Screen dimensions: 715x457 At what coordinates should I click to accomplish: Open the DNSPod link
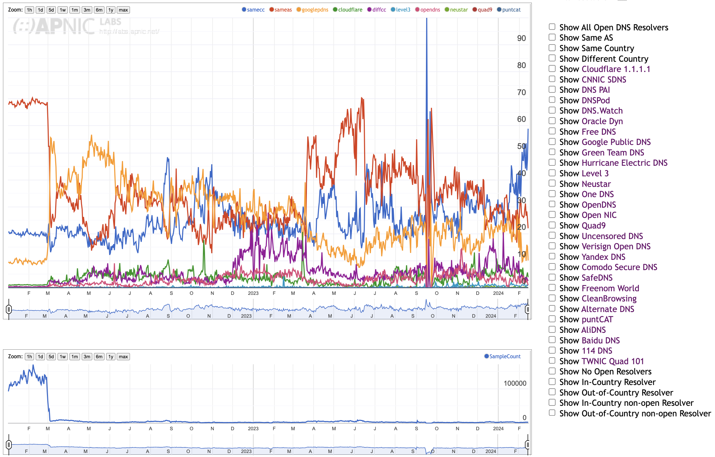(x=596, y=100)
